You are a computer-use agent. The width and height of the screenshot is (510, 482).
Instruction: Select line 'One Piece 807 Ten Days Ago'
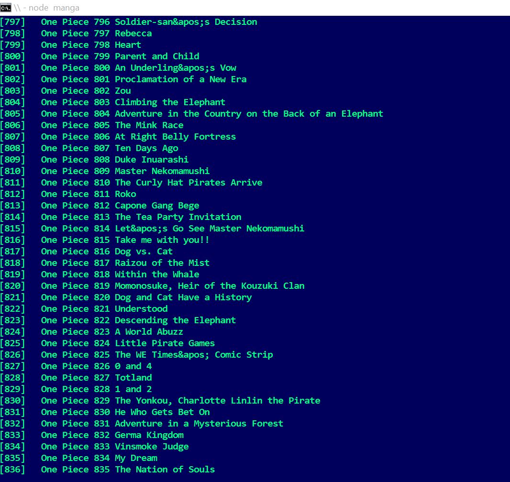110,148
